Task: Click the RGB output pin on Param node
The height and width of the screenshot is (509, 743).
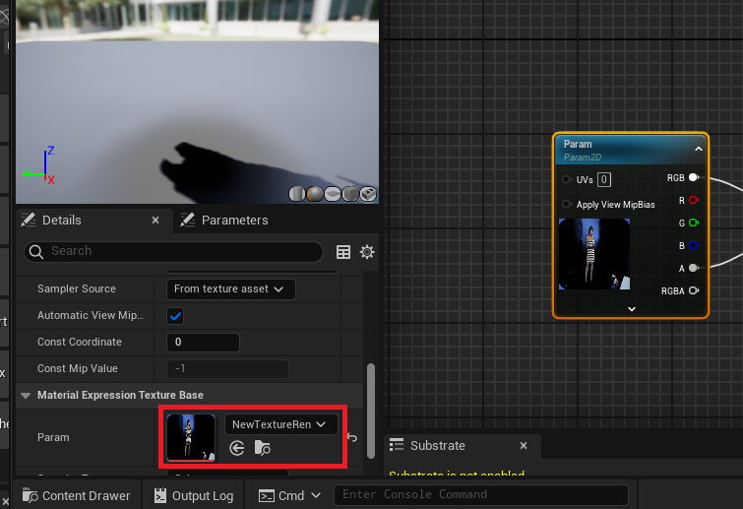Action: (694, 178)
